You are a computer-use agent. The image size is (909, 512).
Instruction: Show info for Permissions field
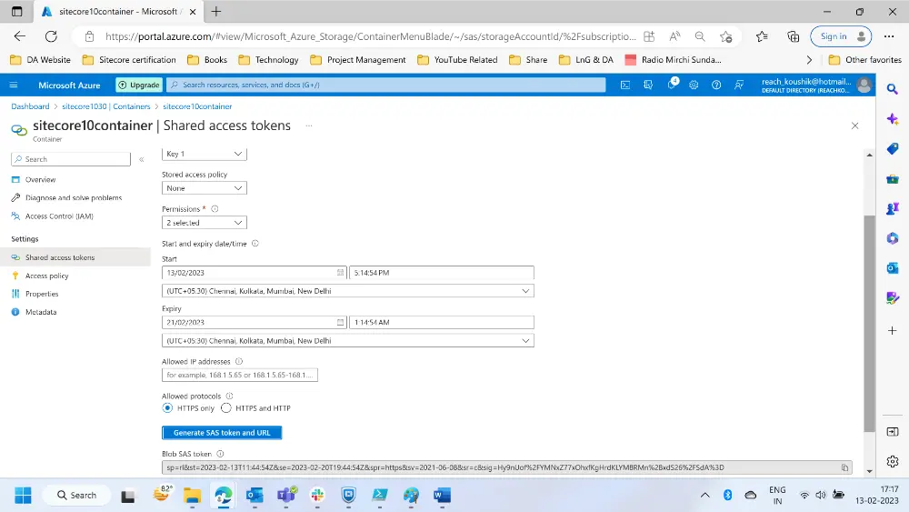click(215, 209)
